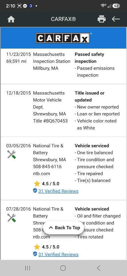Image resolution: width=127 pixels, height=276 pixels.
Task: Click the CARFAX logo banner
Action: pos(63,38)
